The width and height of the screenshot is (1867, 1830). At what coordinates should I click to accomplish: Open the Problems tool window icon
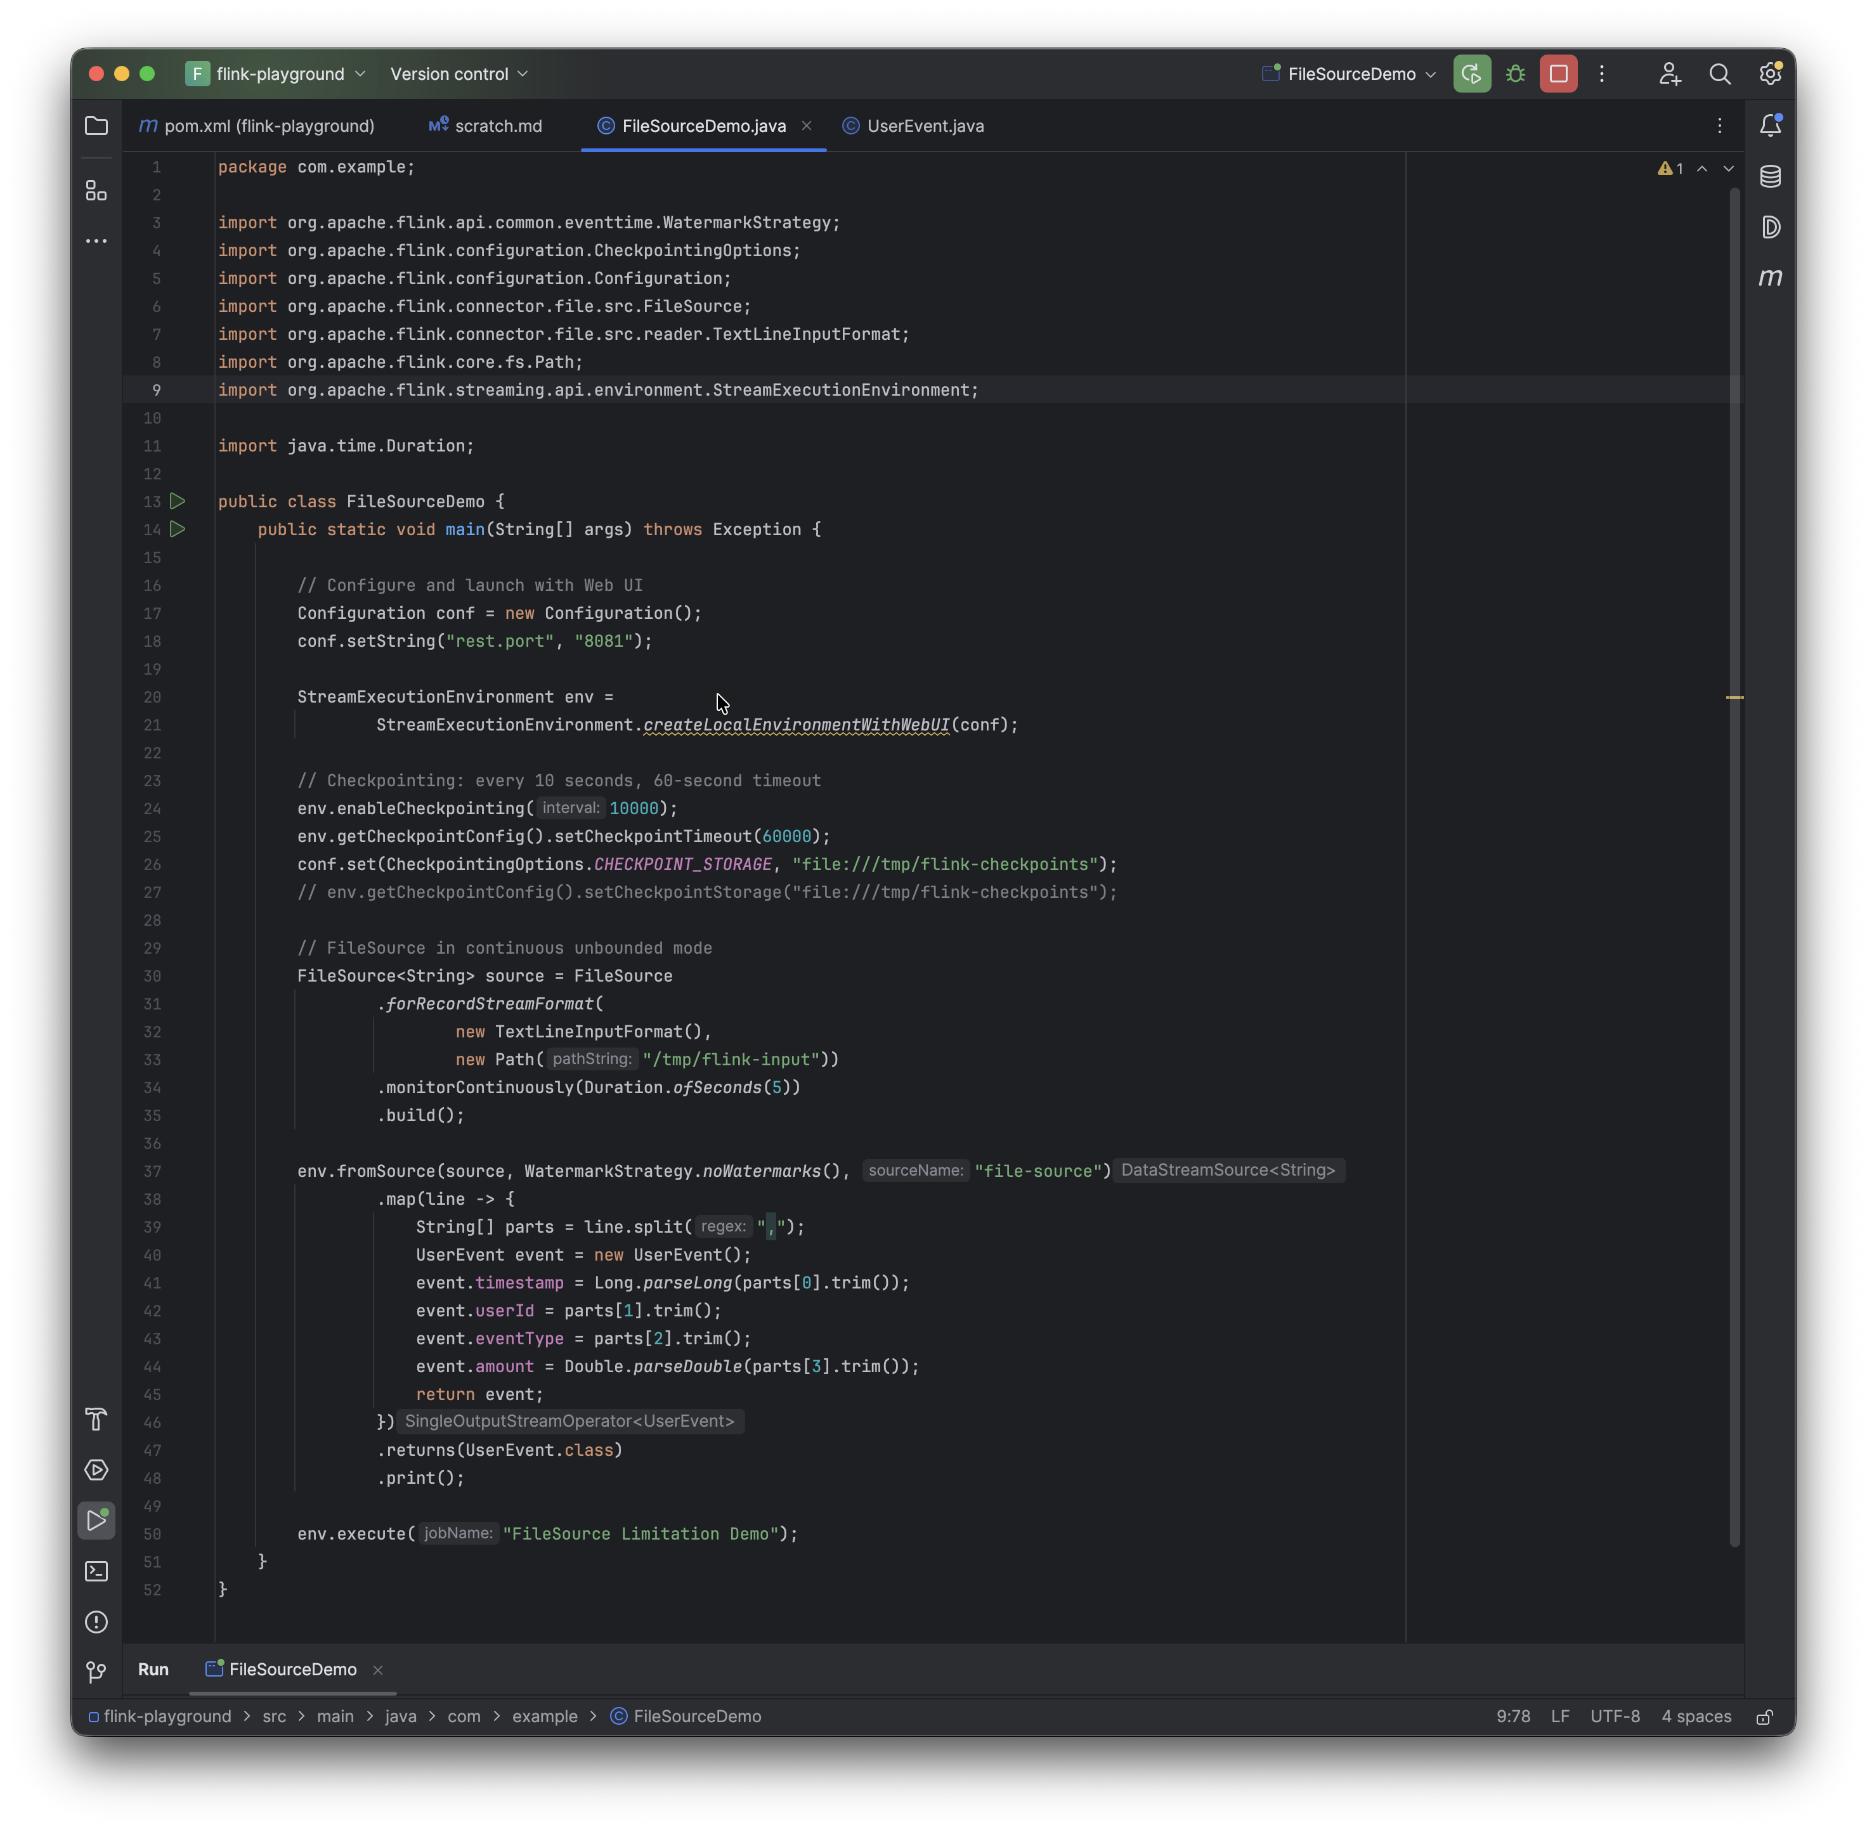tap(96, 1623)
